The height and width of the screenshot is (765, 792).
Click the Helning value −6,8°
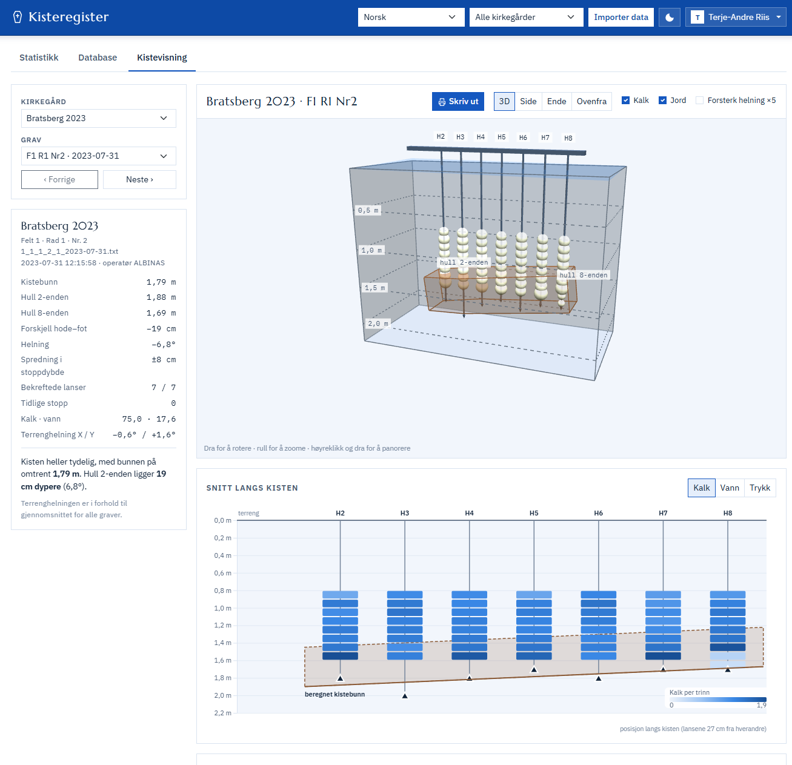click(164, 345)
